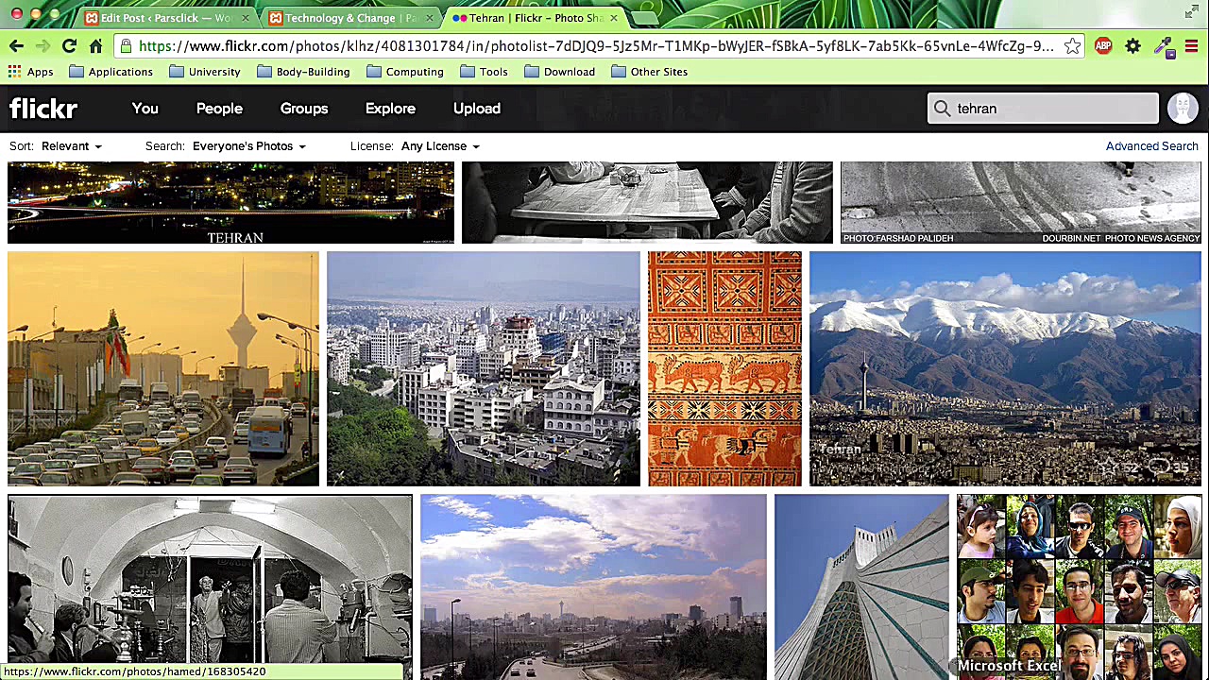Fave the snowy mountain photo via star
This screenshot has width=1209, height=680.
pos(1108,467)
